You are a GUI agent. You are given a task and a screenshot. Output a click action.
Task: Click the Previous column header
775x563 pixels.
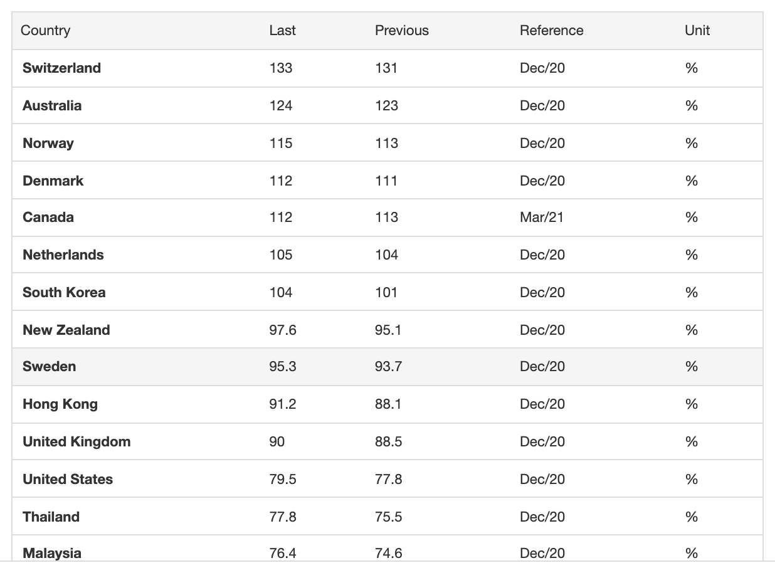click(402, 31)
